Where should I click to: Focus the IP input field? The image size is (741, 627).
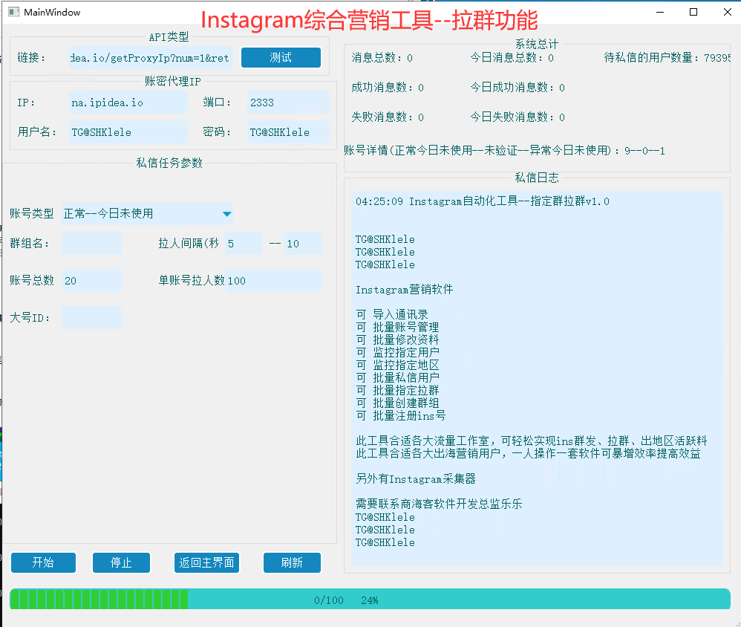tap(128, 103)
